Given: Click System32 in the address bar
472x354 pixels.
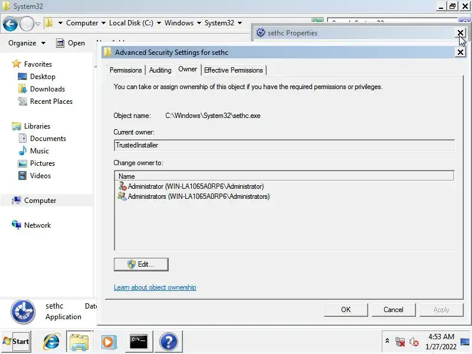Looking at the screenshot, I should point(219,23).
